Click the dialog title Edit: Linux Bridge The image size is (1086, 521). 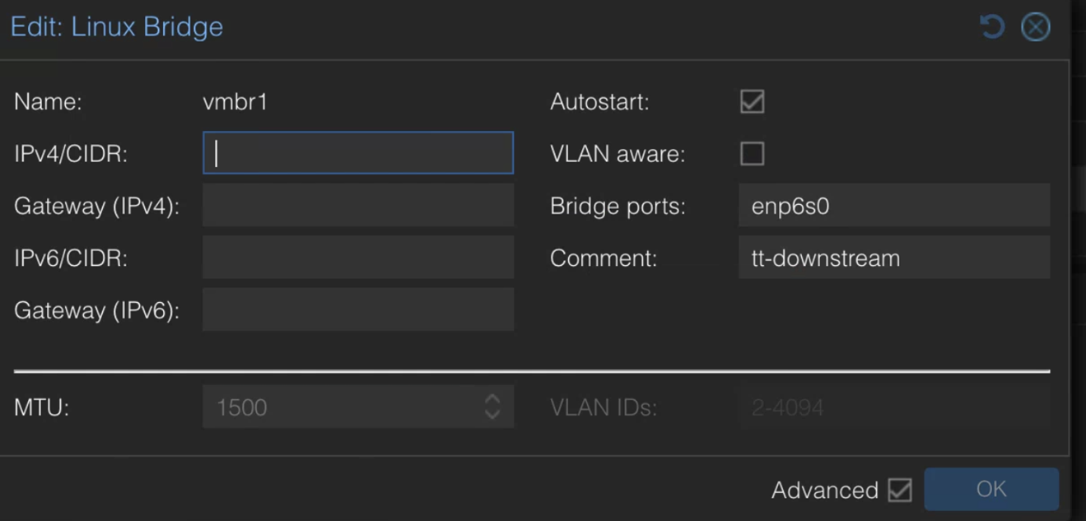117,26
